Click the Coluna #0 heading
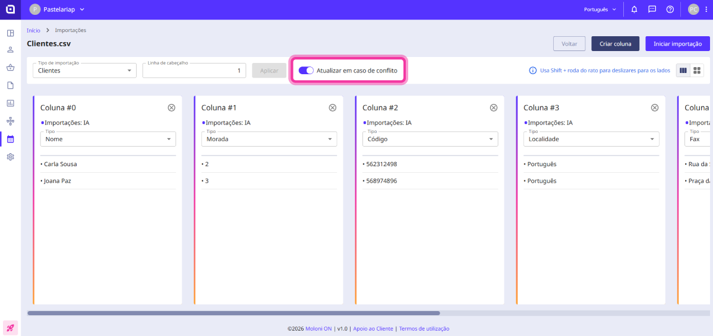 click(x=58, y=107)
